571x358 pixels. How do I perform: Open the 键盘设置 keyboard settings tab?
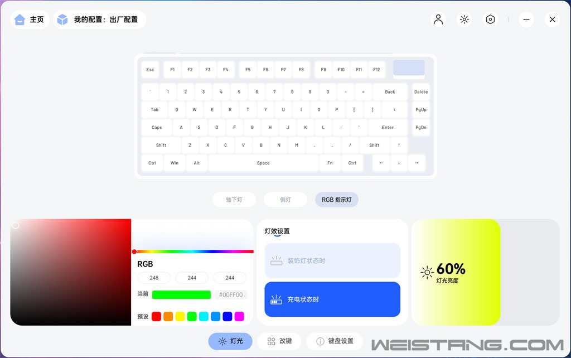335,341
